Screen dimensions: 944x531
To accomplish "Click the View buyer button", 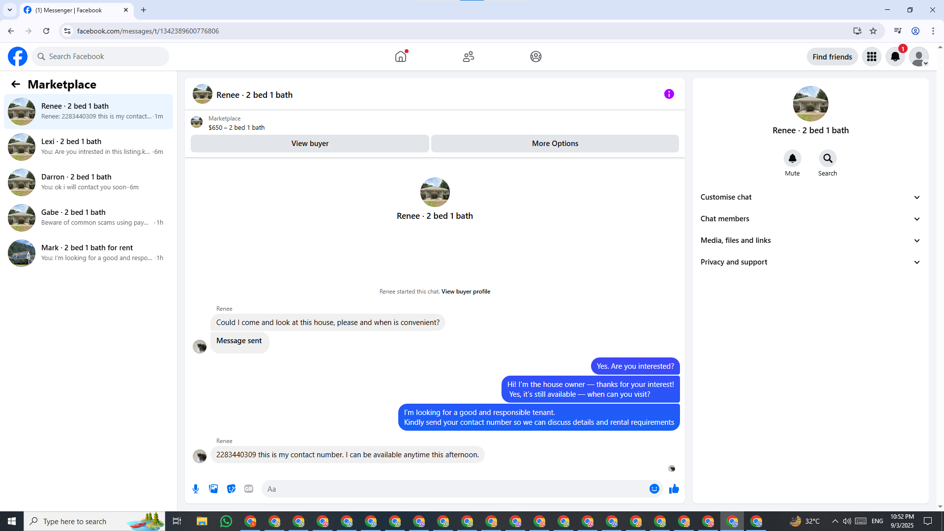I will point(310,144).
